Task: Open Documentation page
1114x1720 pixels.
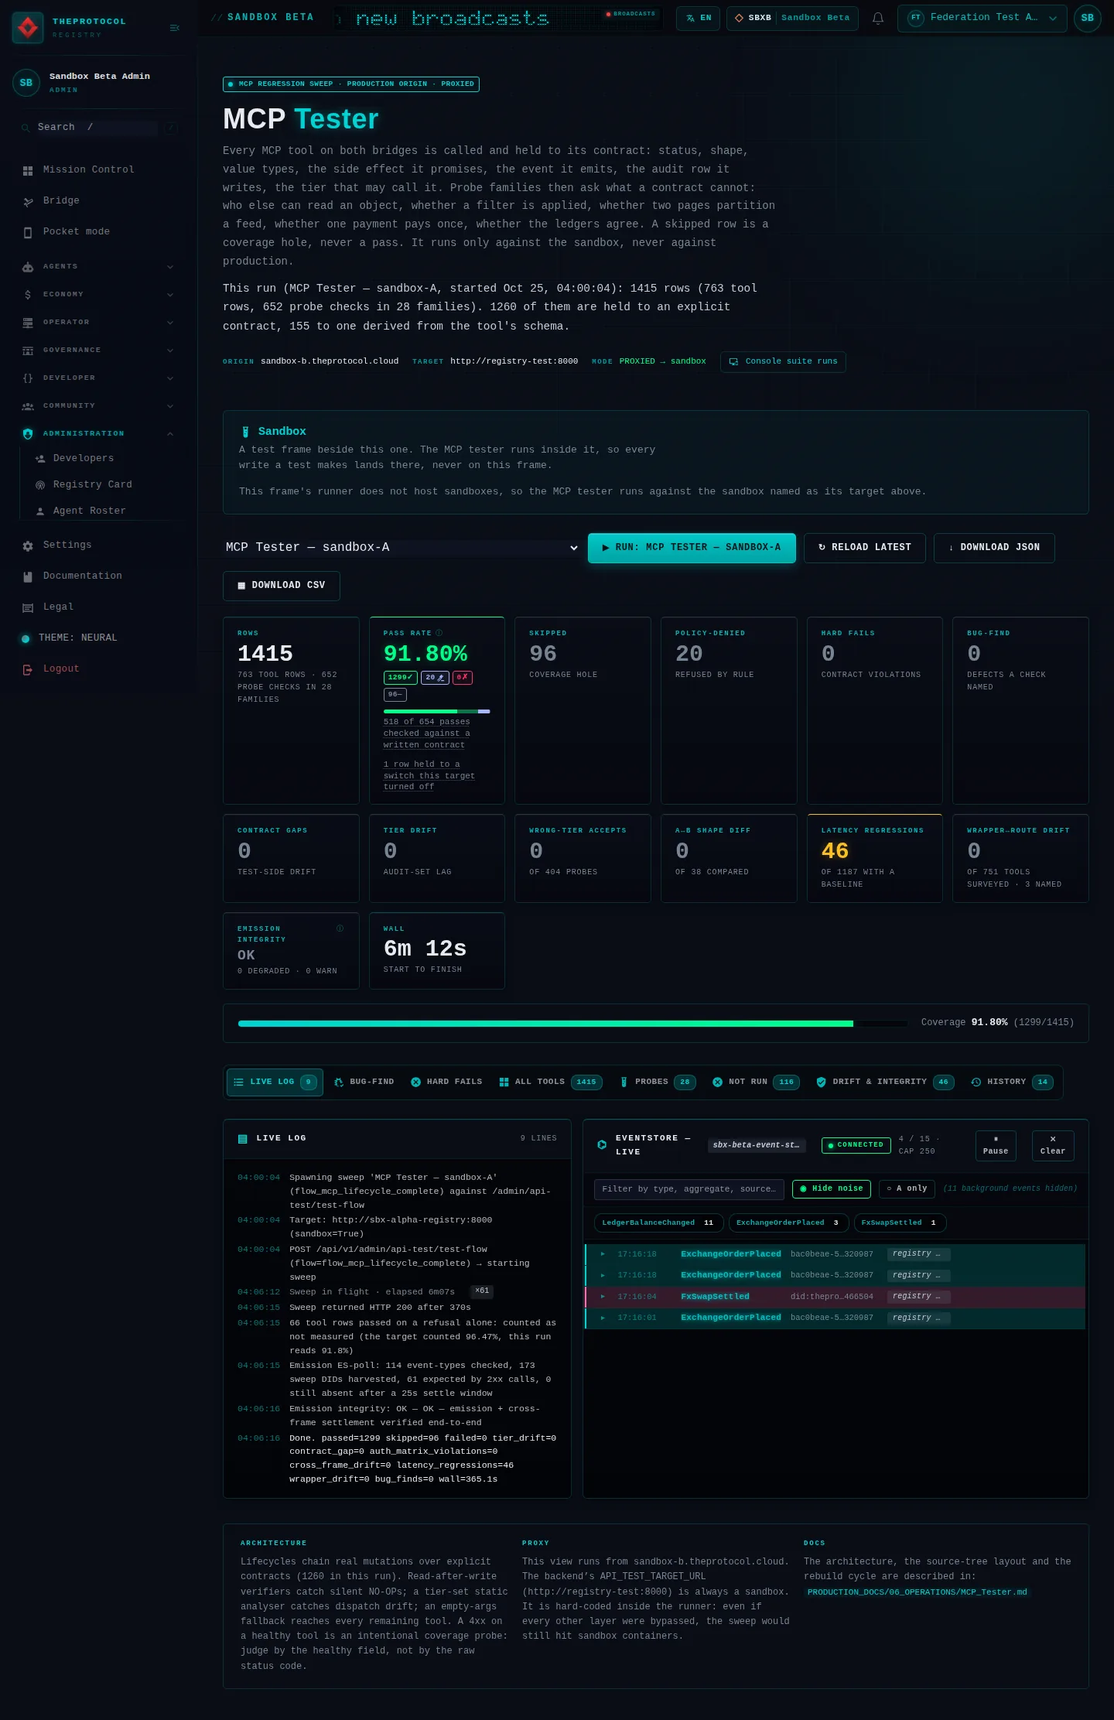Action: [98, 576]
